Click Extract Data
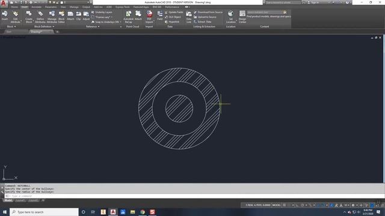The image size is (385, 216). pos(203,22)
